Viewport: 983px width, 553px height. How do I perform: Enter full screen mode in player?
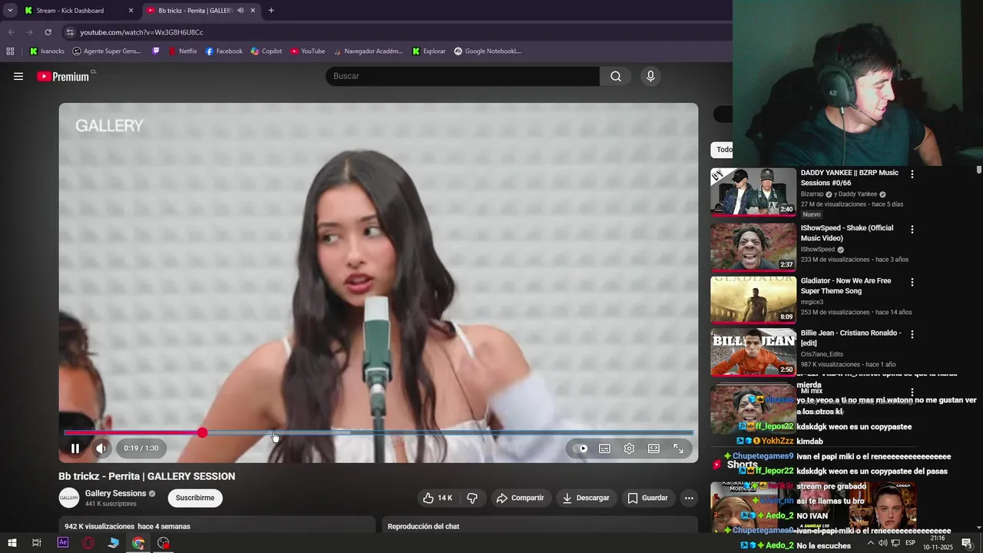tap(678, 449)
